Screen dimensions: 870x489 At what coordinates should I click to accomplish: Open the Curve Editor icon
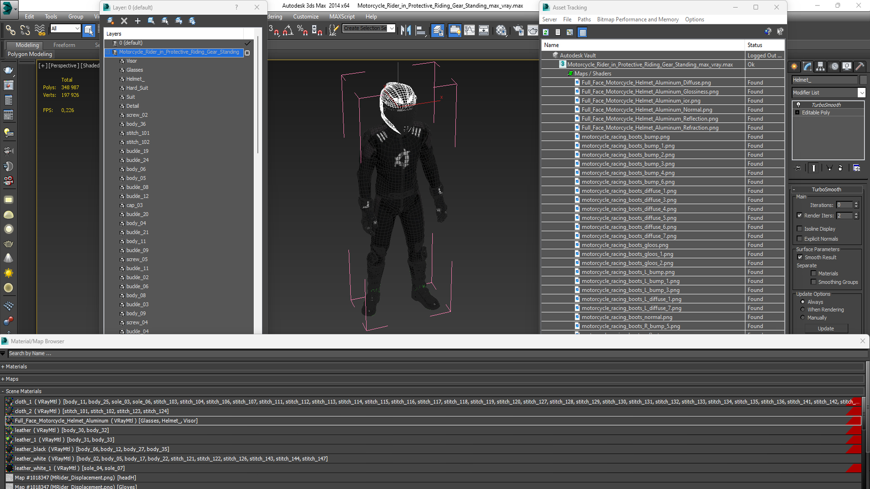469,30
